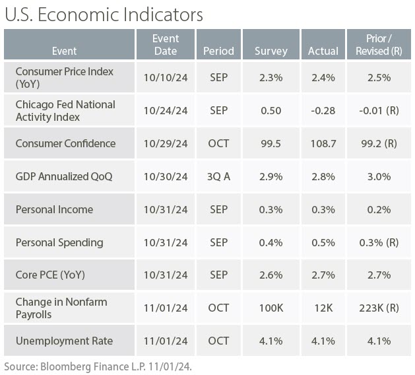Click the 'Personal Income' row label
The image size is (415, 375).
[x=54, y=209]
